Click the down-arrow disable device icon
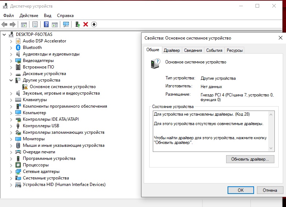Screen dimensions: 286x207 [x=94, y=24]
